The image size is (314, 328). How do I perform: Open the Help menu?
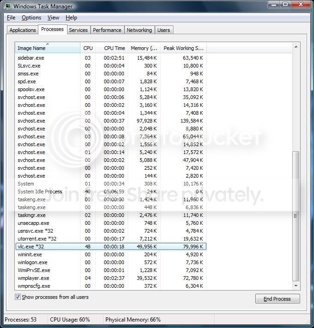pos(71,18)
